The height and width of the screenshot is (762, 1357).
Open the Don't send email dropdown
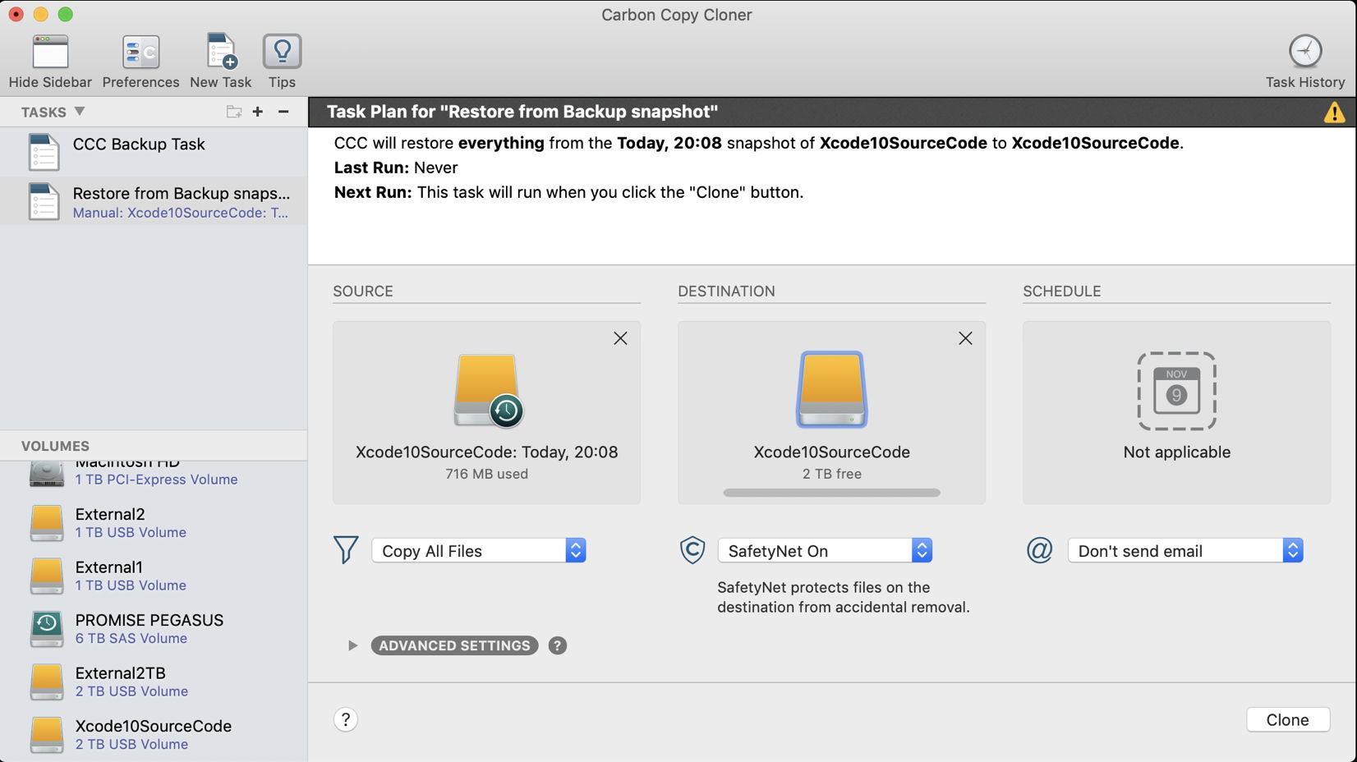[1185, 551]
